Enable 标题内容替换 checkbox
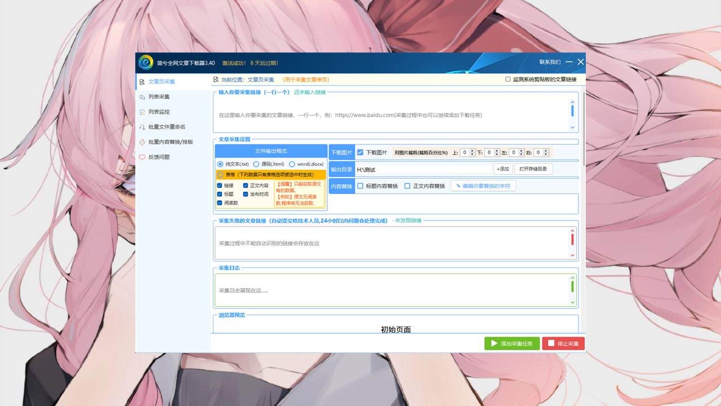Screen dimensions: 721x406 tap(360, 186)
